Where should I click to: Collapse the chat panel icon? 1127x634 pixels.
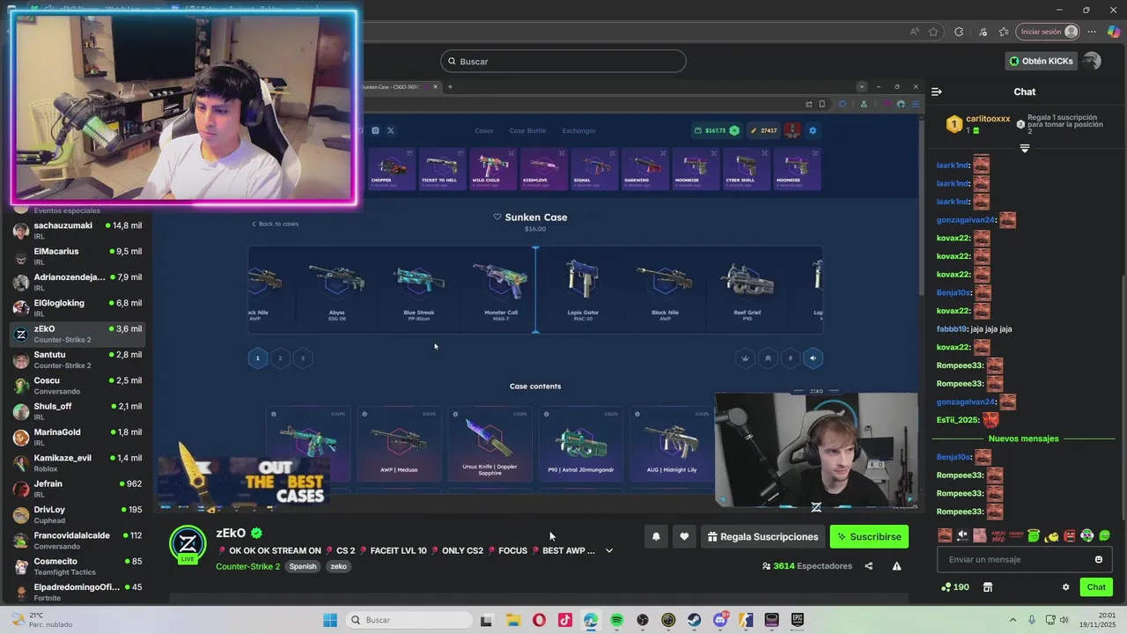[937, 92]
